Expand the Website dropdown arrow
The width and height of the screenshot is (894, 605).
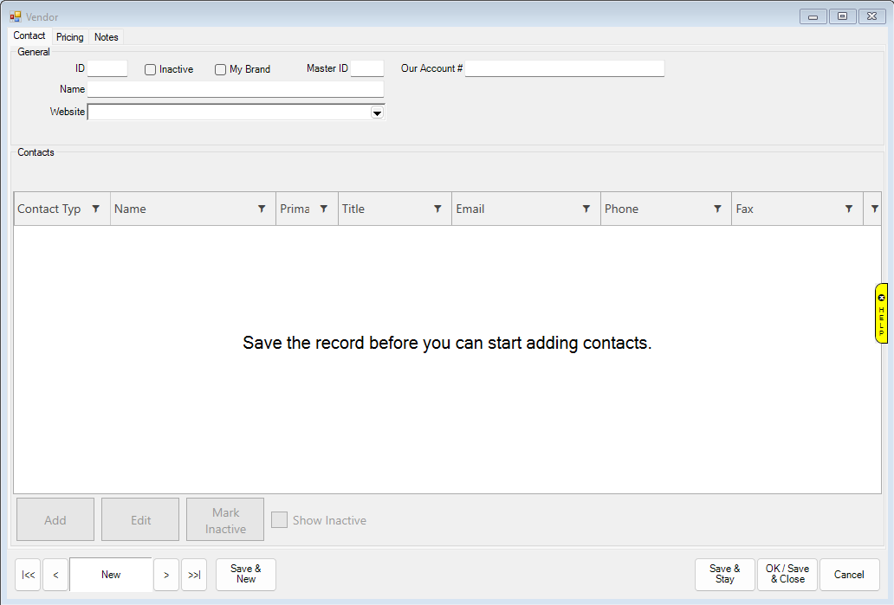click(377, 113)
